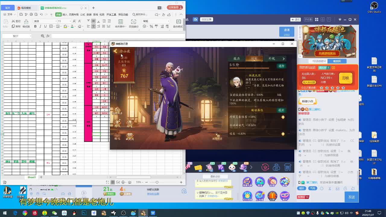Toggle bold formatting in the WPS ribbon
The height and width of the screenshot is (217, 386).
(35, 27)
